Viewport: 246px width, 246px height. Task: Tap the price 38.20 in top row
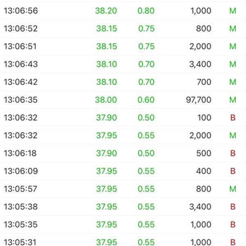pos(106,11)
